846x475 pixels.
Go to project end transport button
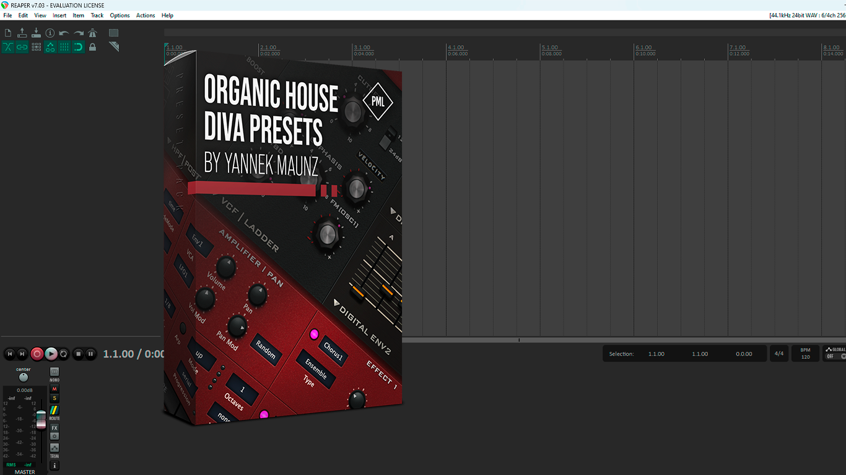[22, 354]
